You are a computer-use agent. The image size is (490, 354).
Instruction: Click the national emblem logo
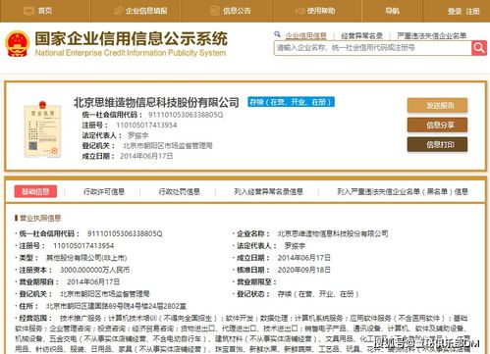click(x=18, y=44)
